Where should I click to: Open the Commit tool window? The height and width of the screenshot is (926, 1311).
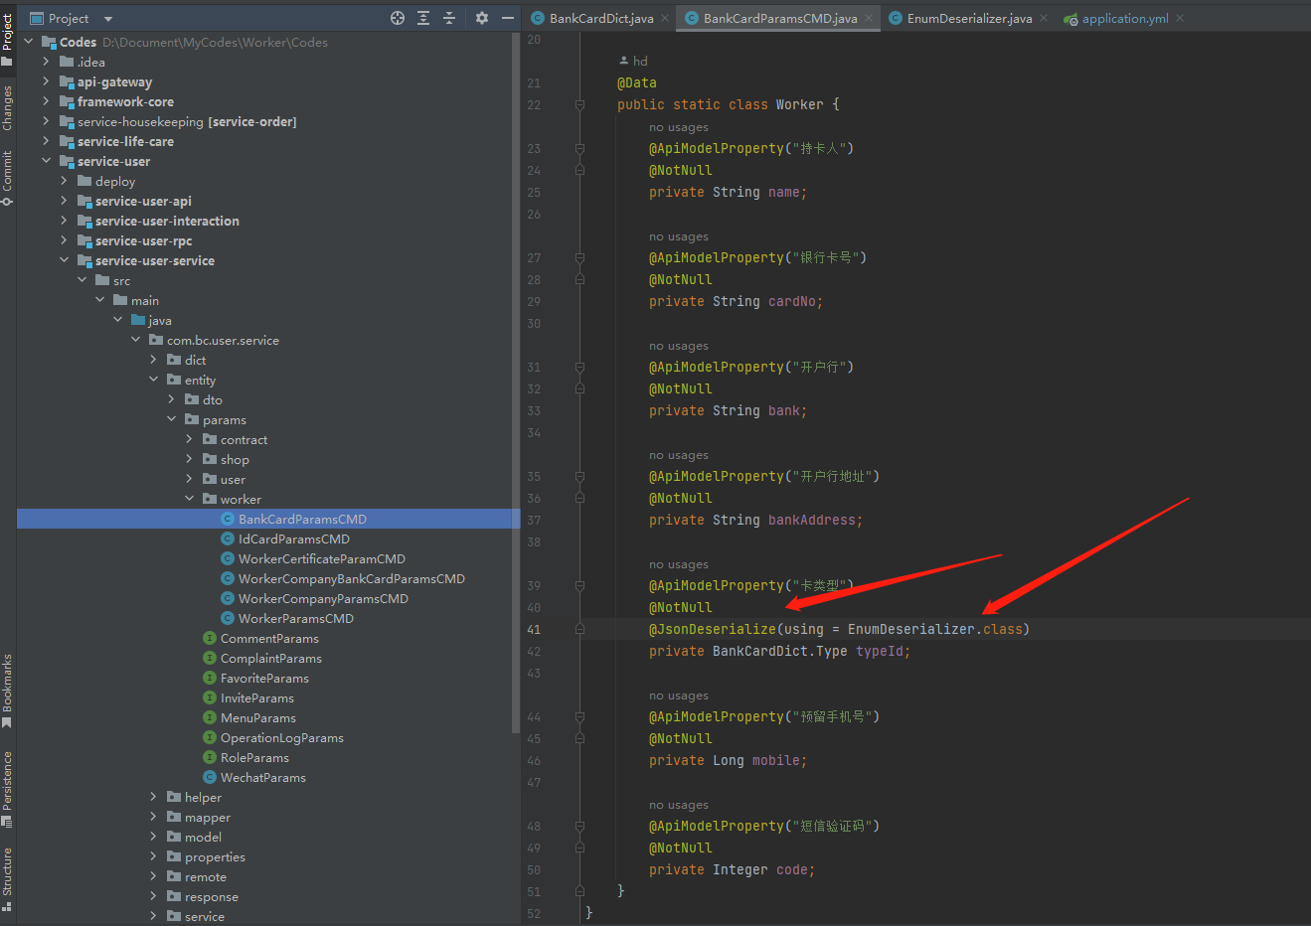[8, 178]
